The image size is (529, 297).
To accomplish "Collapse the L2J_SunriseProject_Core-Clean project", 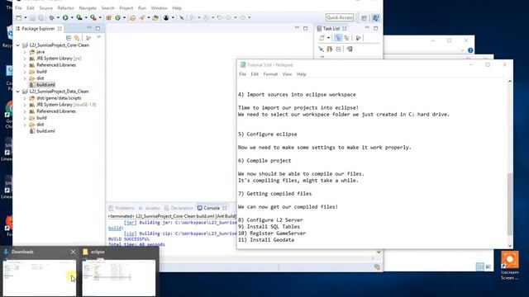I will tap(18, 45).
